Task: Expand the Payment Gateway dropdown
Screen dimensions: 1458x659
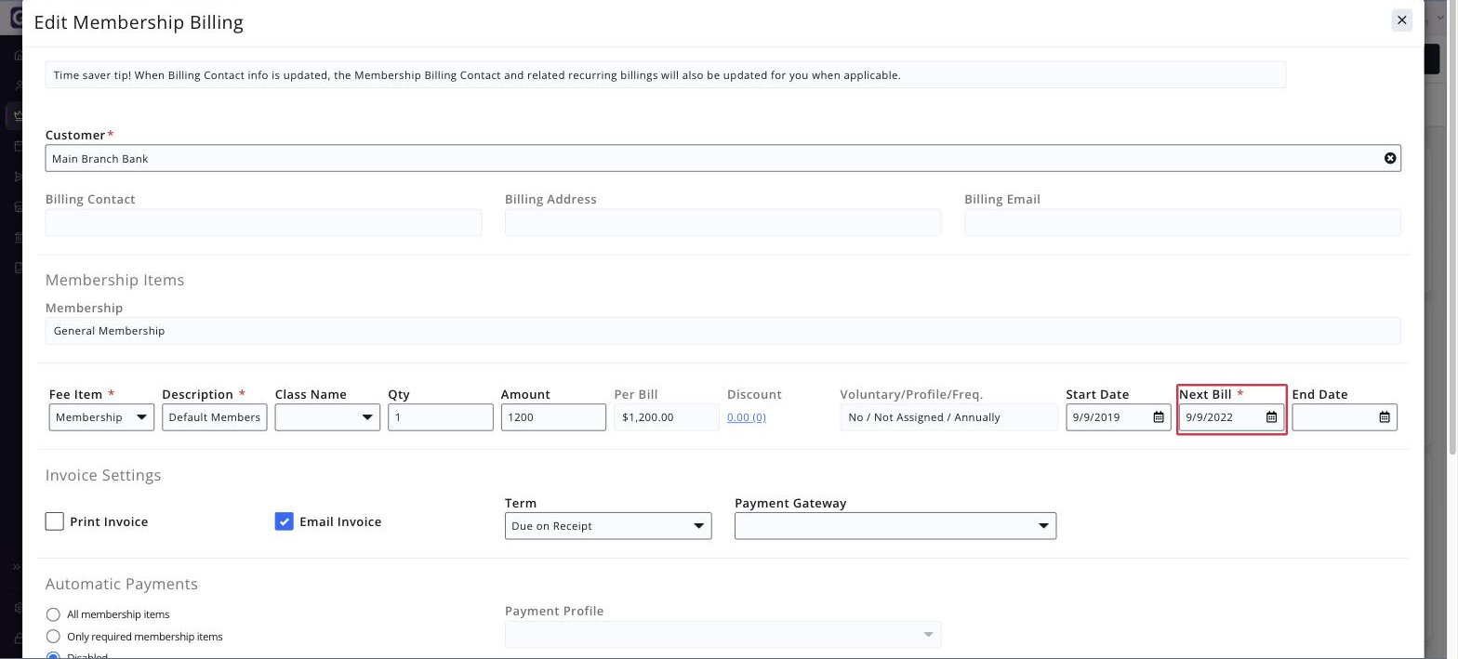Action: click(895, 526)
